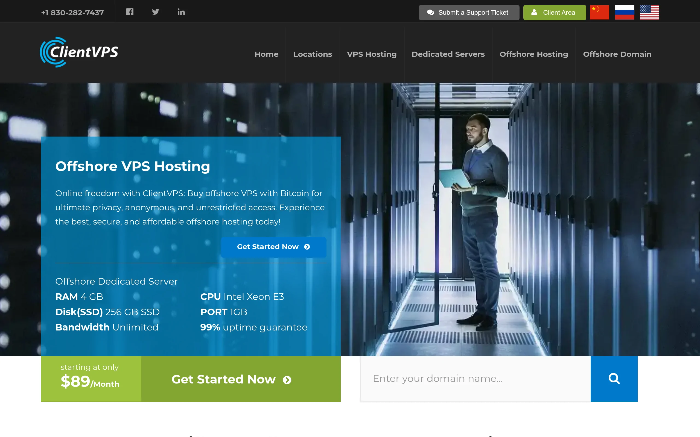Click the RAM 4 GB spec
Image resolution: width=700 pixels, height=437 pixels.
point(79,297)
